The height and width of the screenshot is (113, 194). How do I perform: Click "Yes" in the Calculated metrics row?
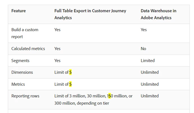[57, 49]
